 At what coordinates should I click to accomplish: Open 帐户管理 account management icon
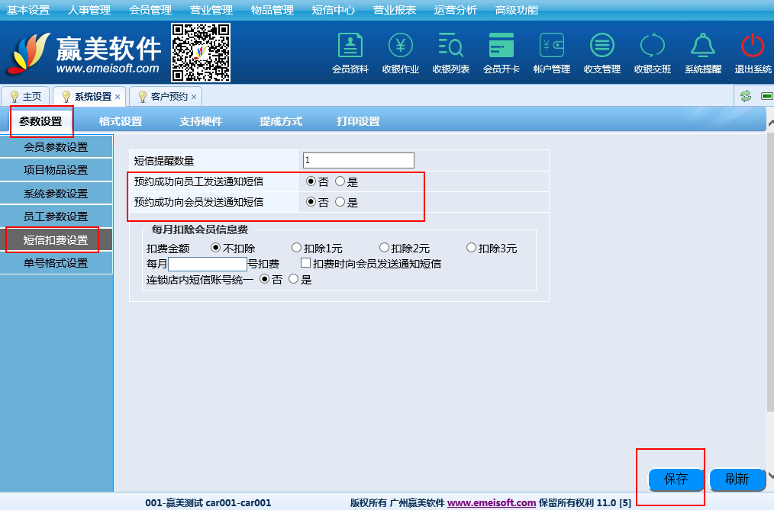551,47
